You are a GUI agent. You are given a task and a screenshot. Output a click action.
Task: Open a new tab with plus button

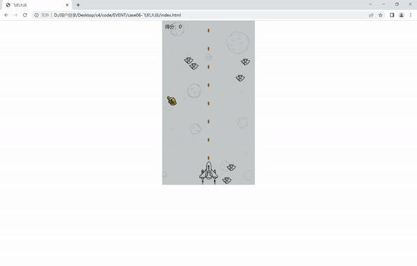[x=78, y=5]
